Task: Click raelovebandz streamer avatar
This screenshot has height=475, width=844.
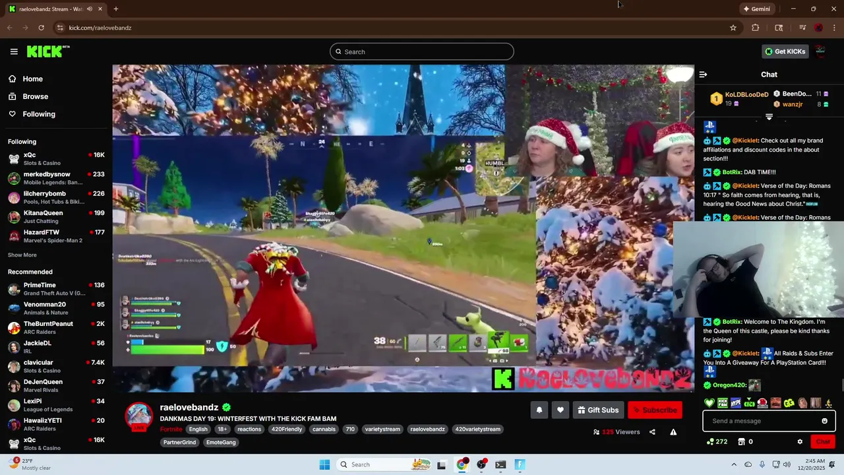Action: 139,416
